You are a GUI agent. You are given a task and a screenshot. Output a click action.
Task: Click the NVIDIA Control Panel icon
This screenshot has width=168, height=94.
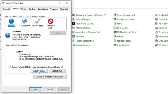coord(115,32)
